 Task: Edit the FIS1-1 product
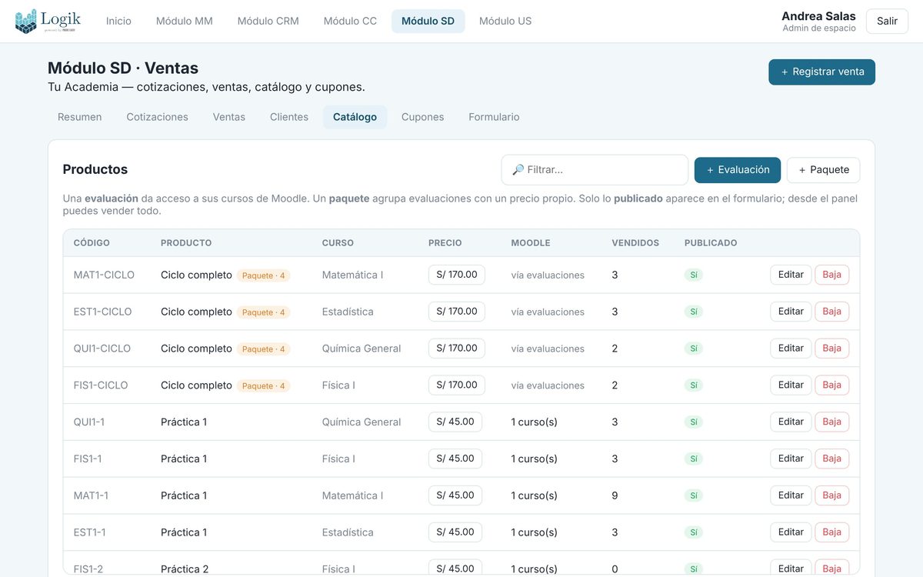(x=791, y=459)
